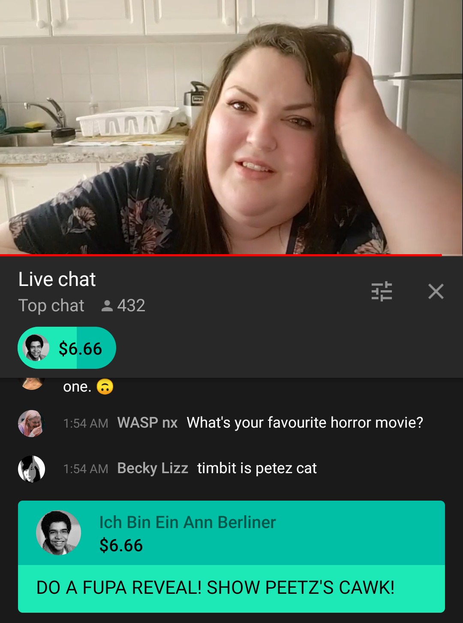Open Ich Bin Ein Ann Berliner avatar

point(58,533)
